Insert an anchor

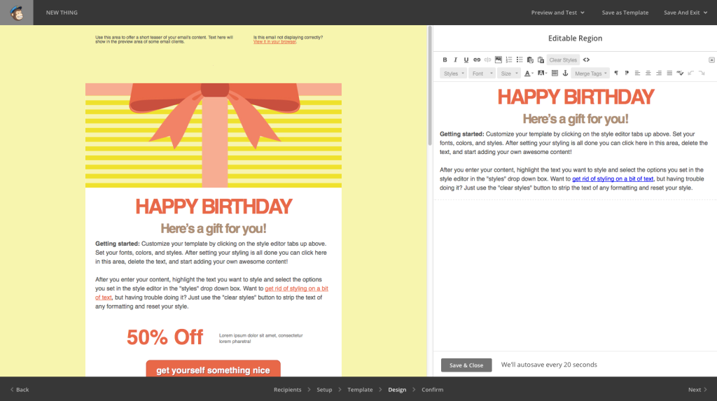pyautogui.click(x=565, y=73)
